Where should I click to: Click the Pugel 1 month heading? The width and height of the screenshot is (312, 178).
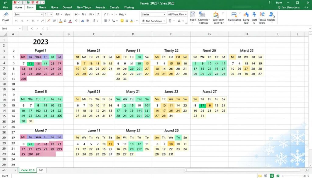coord(41,51)
